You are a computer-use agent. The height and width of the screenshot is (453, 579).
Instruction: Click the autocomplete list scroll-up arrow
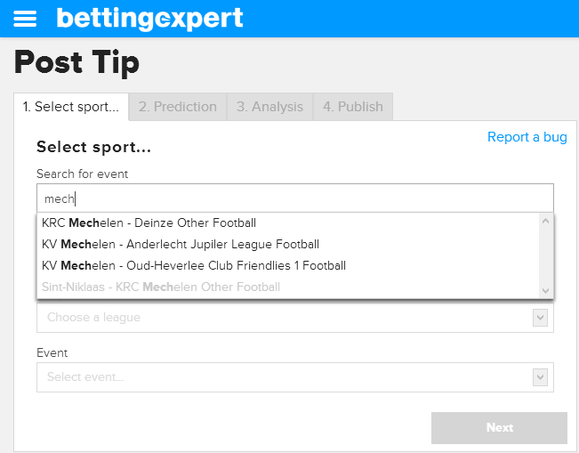(x=545, y=222)
